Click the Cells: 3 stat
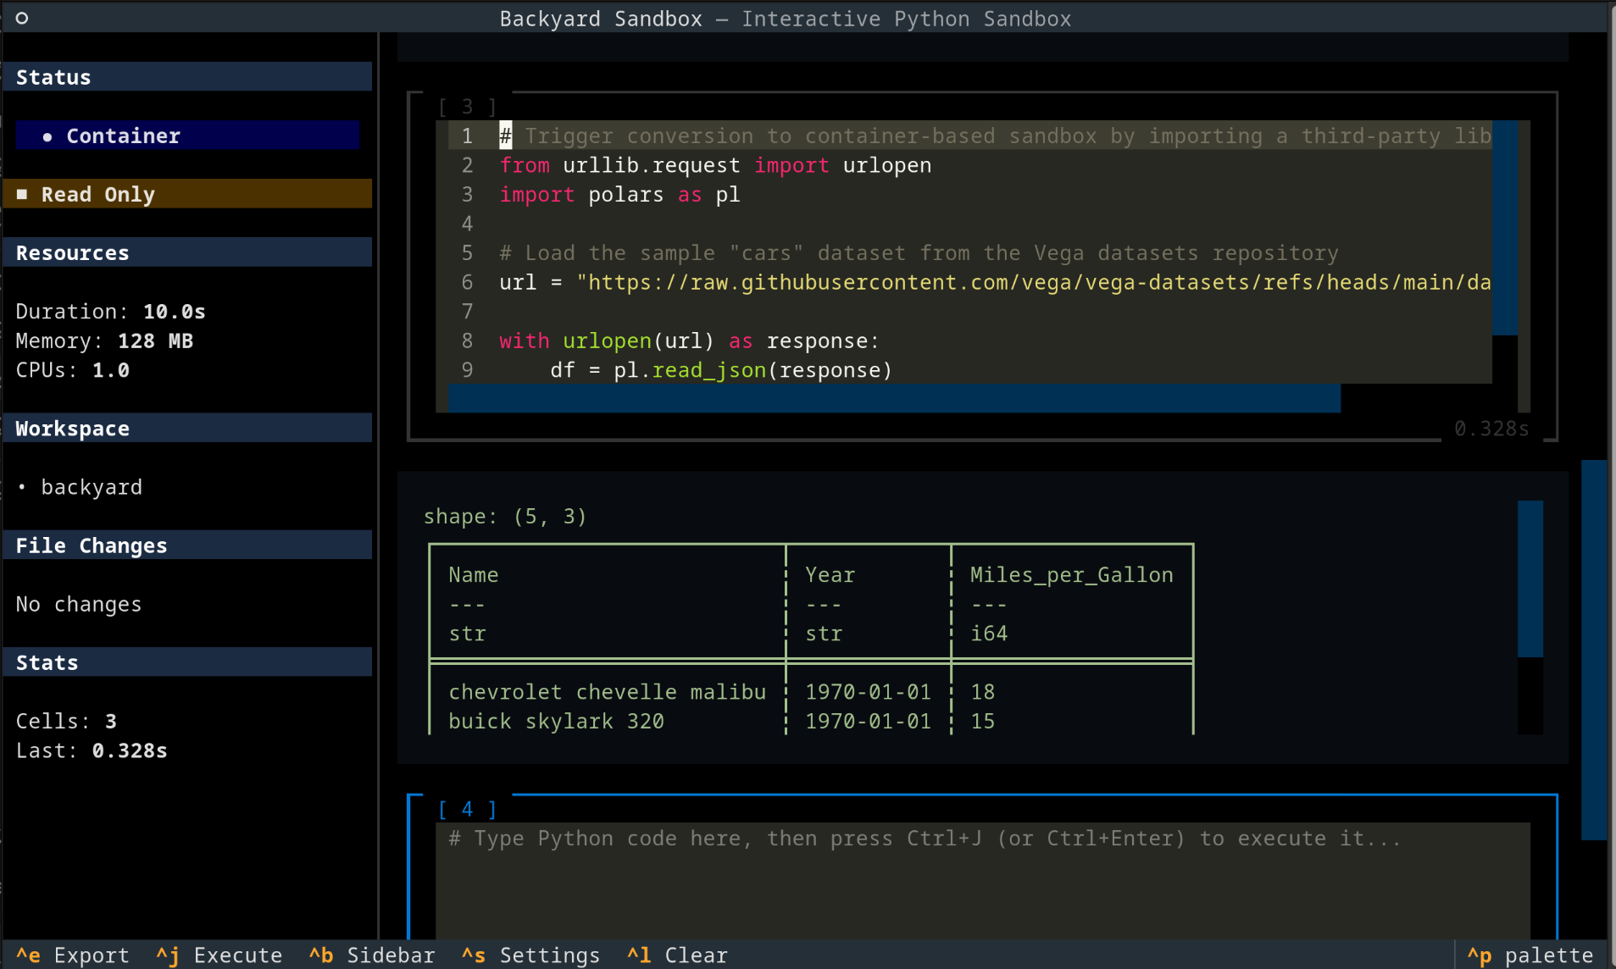 click(66, 721)
